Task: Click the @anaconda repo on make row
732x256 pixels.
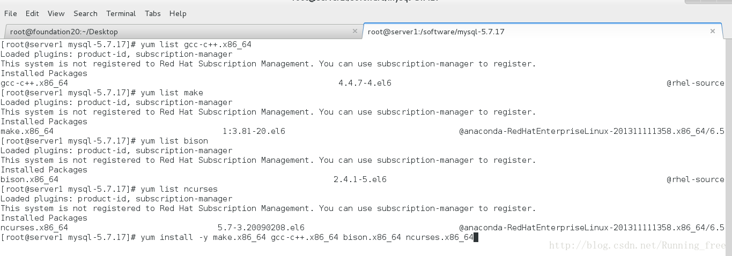Action: (591, 131)
